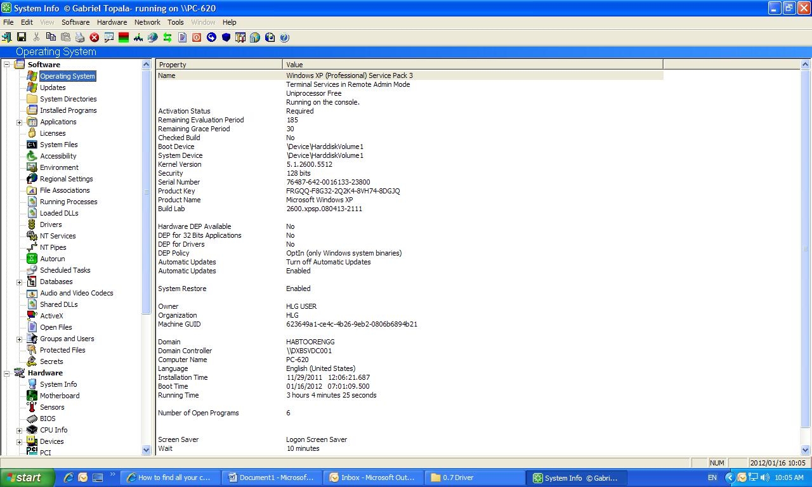812x487 pixels.
Task: Click the red X stop icon
Action: (95, 37)
